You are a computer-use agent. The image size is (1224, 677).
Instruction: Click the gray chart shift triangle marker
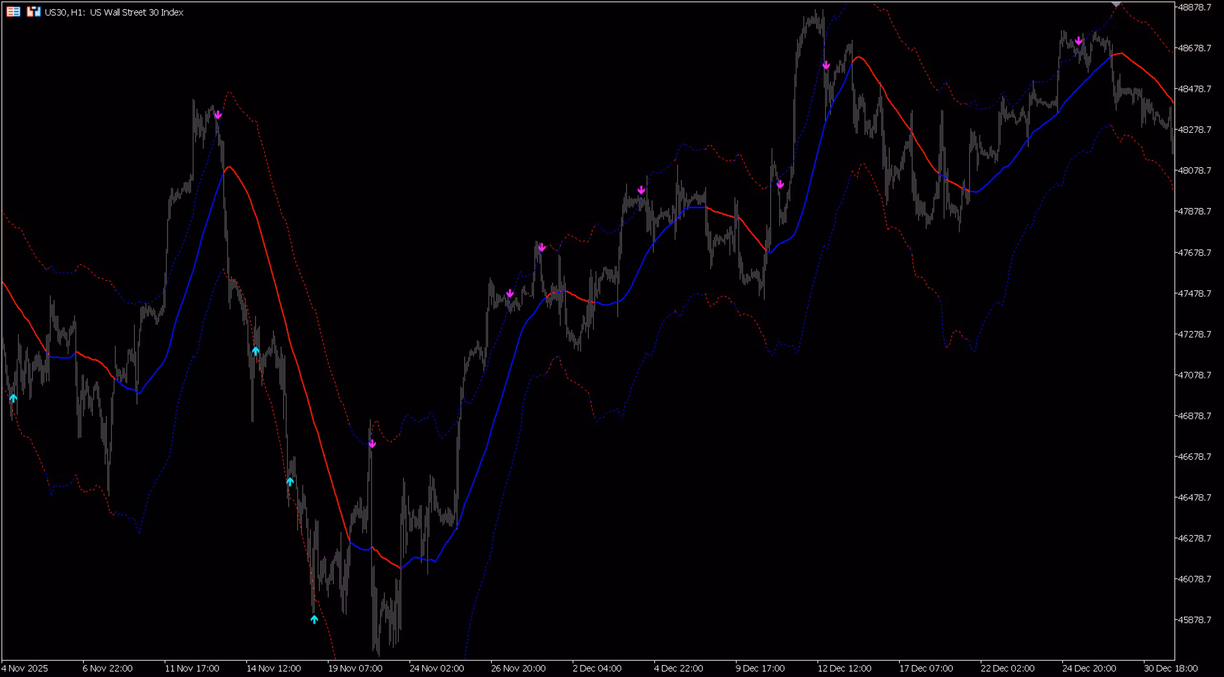[1116, 4]
